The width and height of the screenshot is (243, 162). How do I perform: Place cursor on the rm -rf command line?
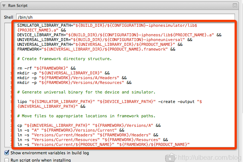click(x=46, y=68)
